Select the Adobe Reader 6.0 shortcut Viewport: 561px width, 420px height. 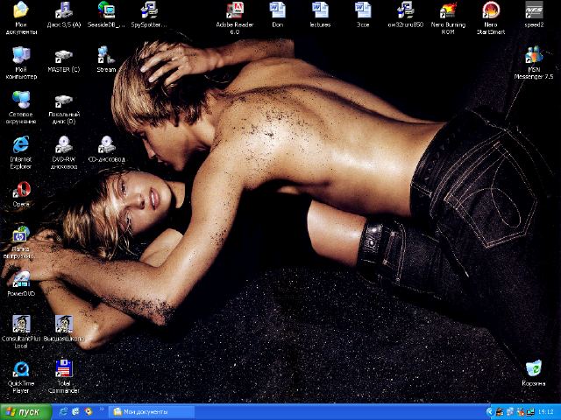click(x=234, y=10)
